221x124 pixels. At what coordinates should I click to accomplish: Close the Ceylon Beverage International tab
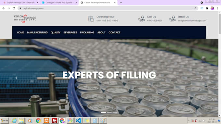click(x=115, y=3)
